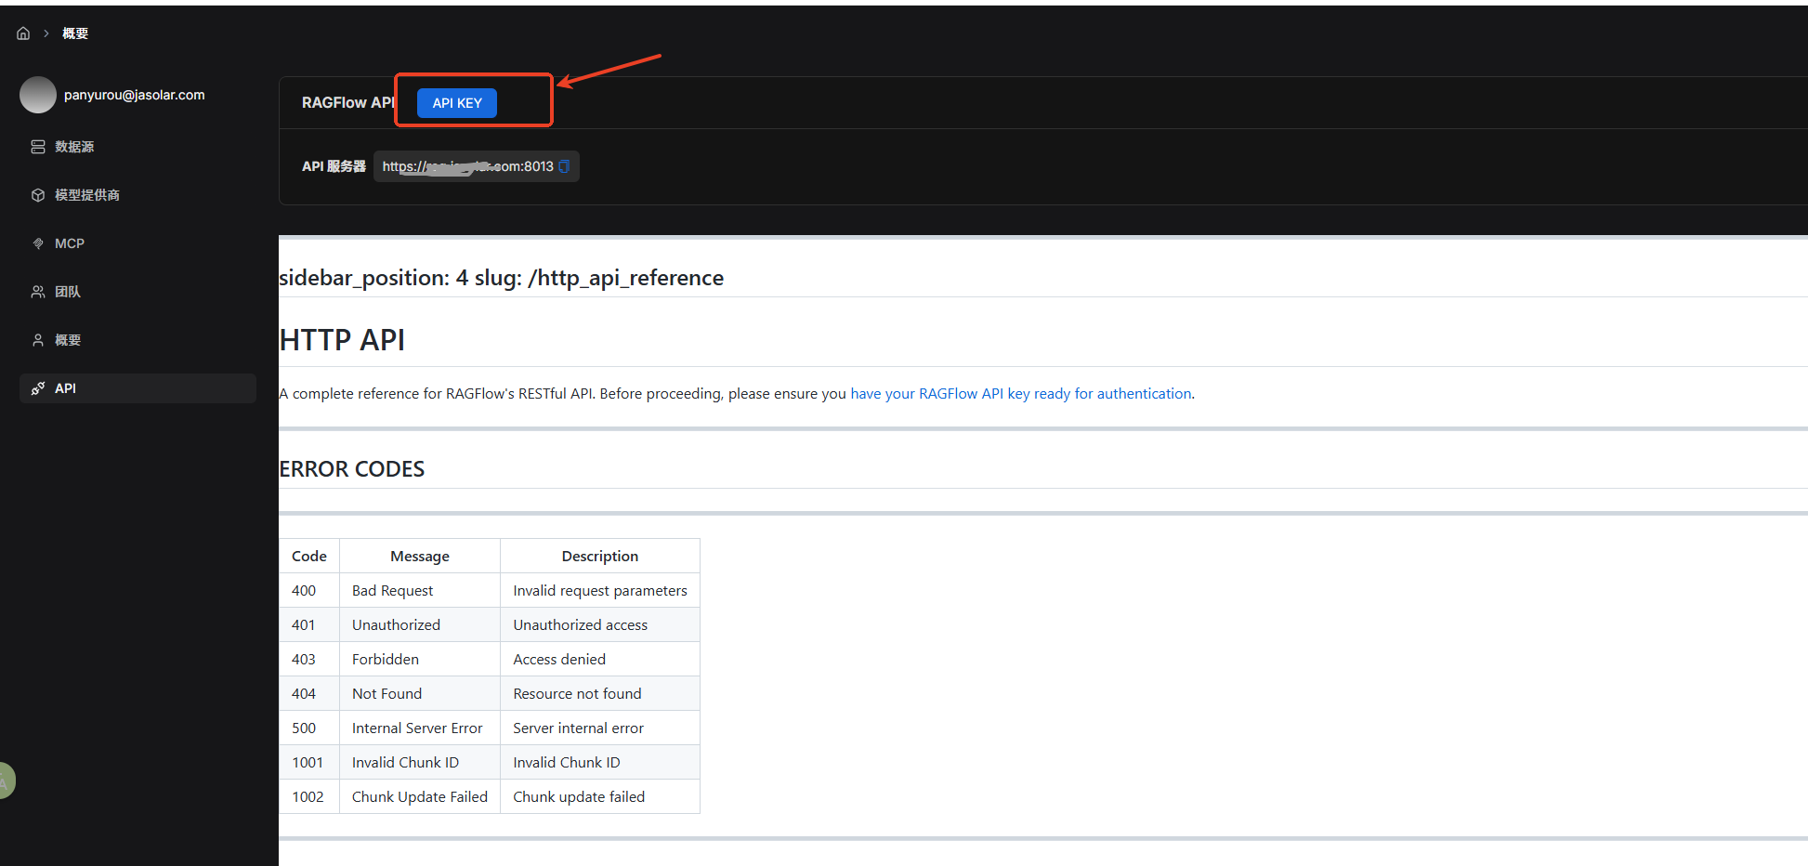Click the 数据源 database icon
The image size is (1808, 866).
(x=38, y=147)
